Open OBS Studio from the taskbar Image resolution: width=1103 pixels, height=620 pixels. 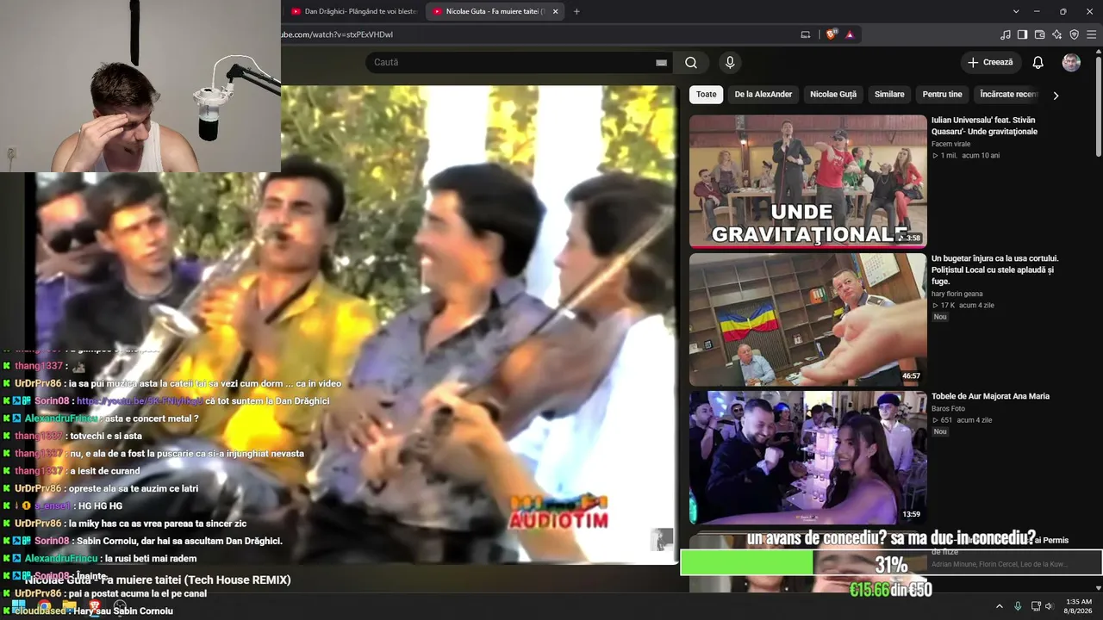tap(120, 606)
